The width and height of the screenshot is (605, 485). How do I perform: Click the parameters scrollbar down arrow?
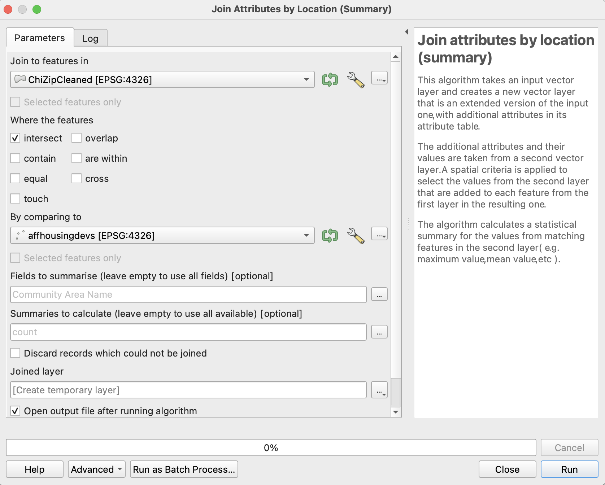tap(396, 412)
